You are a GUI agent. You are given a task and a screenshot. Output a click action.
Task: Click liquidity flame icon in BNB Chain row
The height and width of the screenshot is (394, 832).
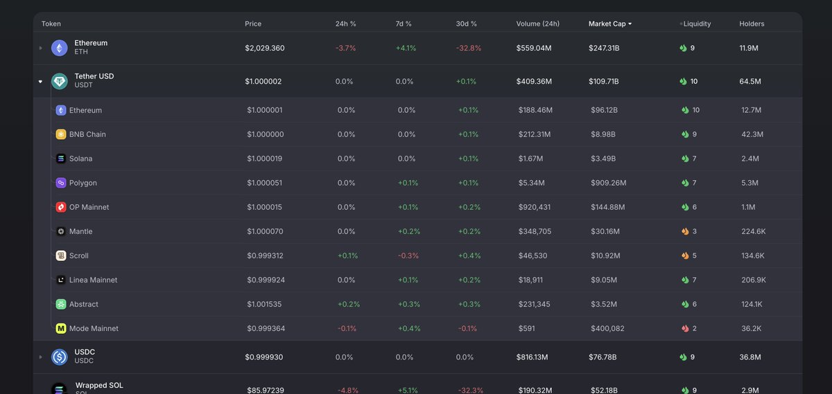685,134
